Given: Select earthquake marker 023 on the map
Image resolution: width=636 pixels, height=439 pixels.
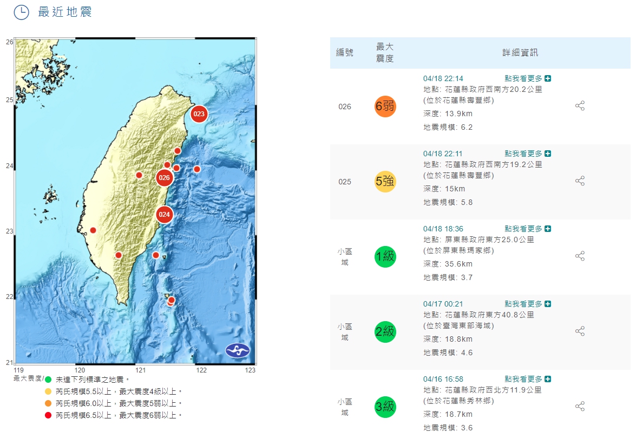Looking at the screenshot, I should 199,114.
